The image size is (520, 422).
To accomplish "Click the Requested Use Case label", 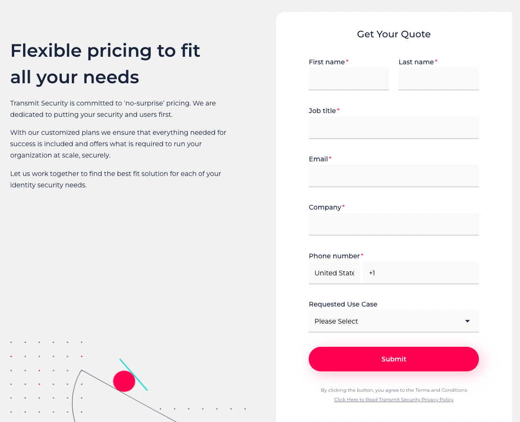I will pos(343,304).
